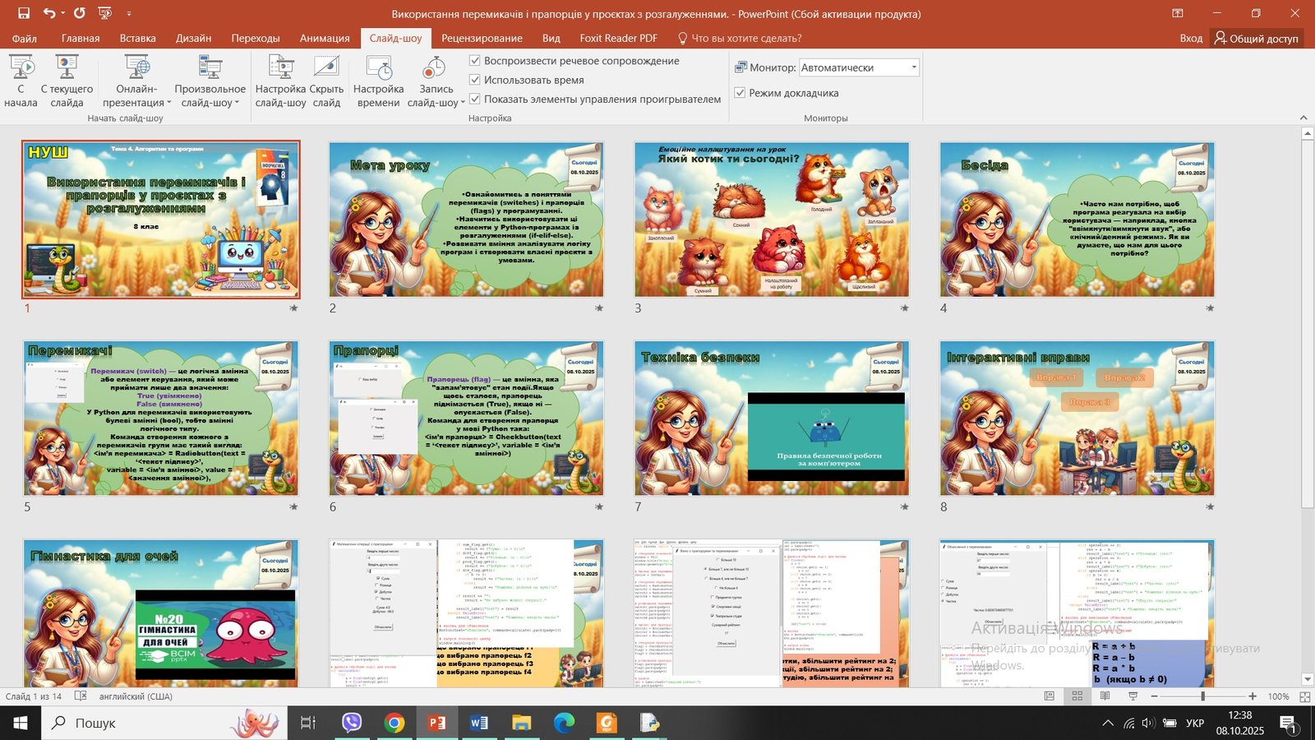Open the Анимация ribbon tab
Image resolution: width=1315 pixels, height=740 pixels.
pos(324,38)
